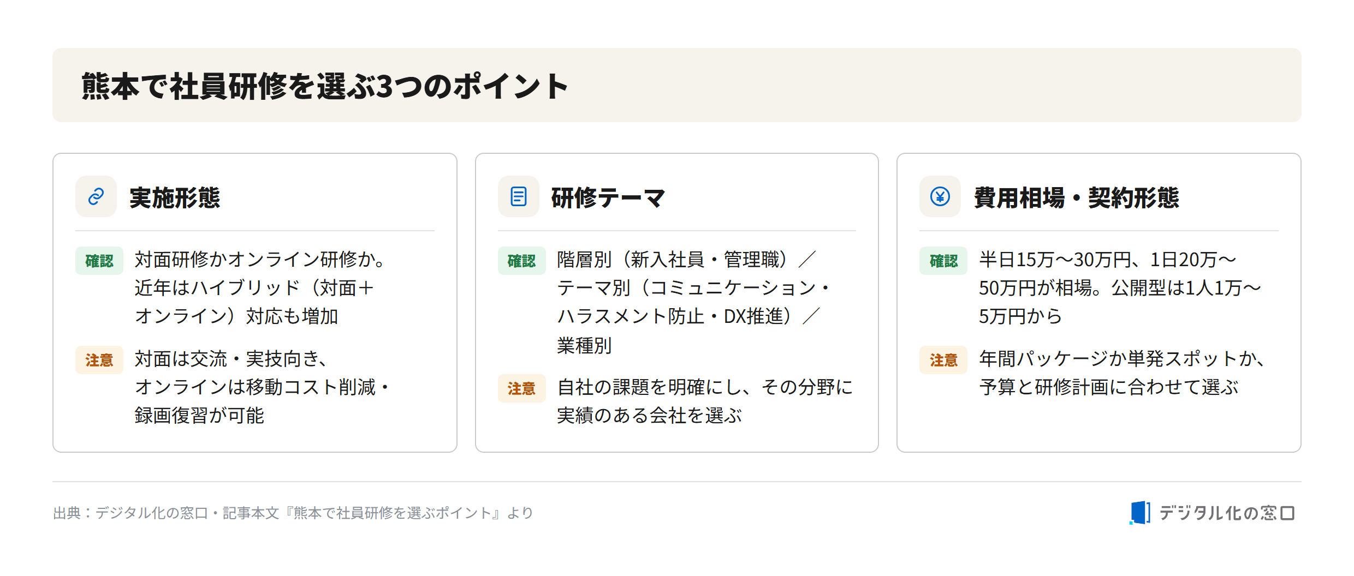Click the 実施形態 card heading
The image size is (1354, 576).
pos(175,197)
